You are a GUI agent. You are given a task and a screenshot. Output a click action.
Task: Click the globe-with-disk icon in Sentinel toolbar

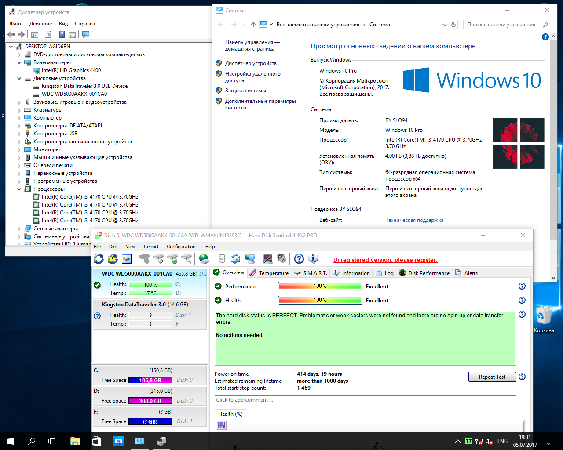coord(204,259)
